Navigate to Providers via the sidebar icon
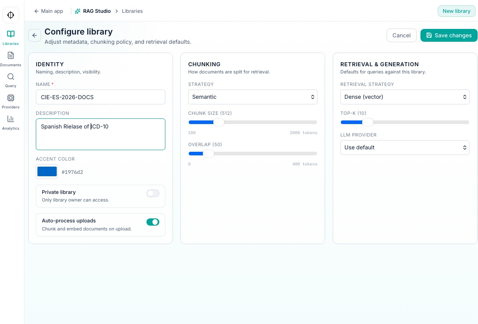The image size is (478, 324). click(x=10, y=101)
